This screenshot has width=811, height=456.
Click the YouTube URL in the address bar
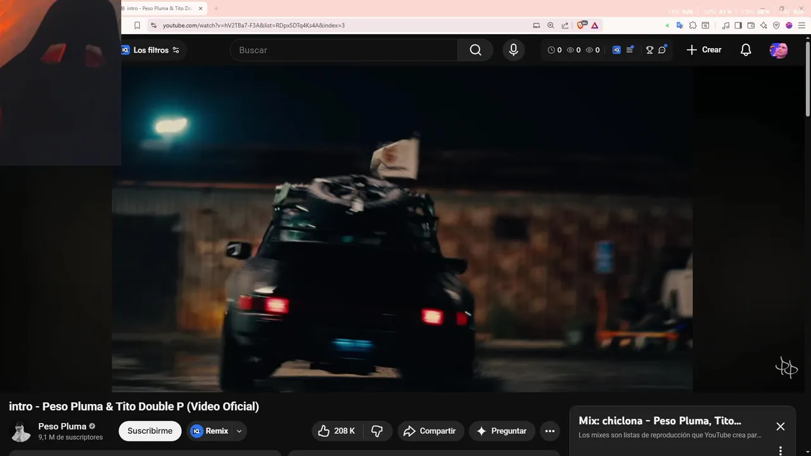pos(253,25)
